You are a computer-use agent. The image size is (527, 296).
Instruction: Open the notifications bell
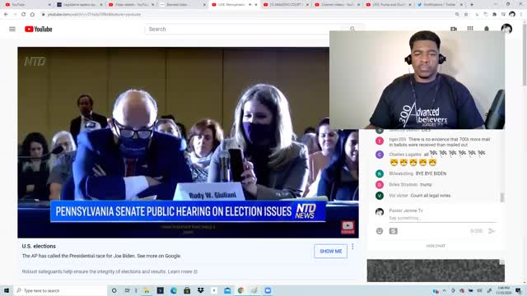(x=487, y=29)
